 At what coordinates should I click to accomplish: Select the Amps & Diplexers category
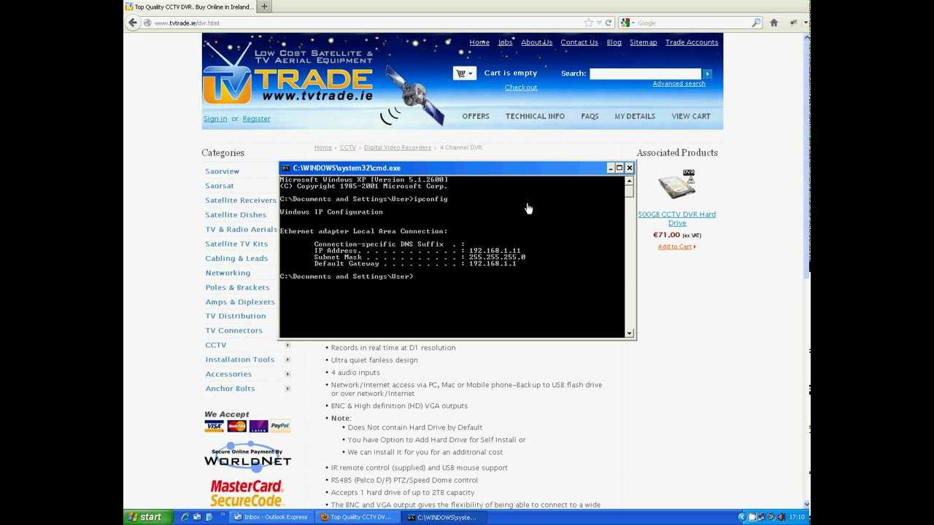[240, 302]
